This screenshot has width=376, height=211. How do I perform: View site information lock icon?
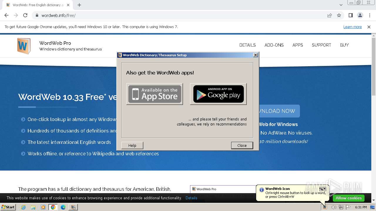(x=37, y=15)
